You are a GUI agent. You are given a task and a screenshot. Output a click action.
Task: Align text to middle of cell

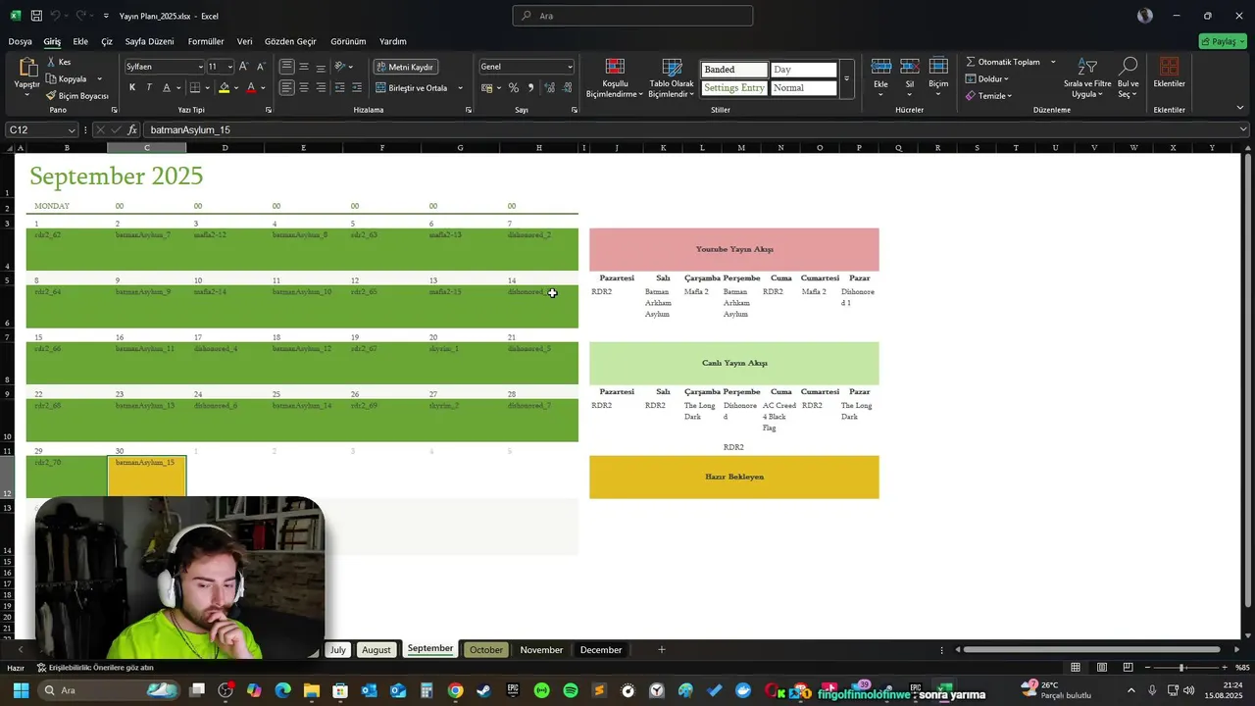pyautogui.click(x=304, y=67)
